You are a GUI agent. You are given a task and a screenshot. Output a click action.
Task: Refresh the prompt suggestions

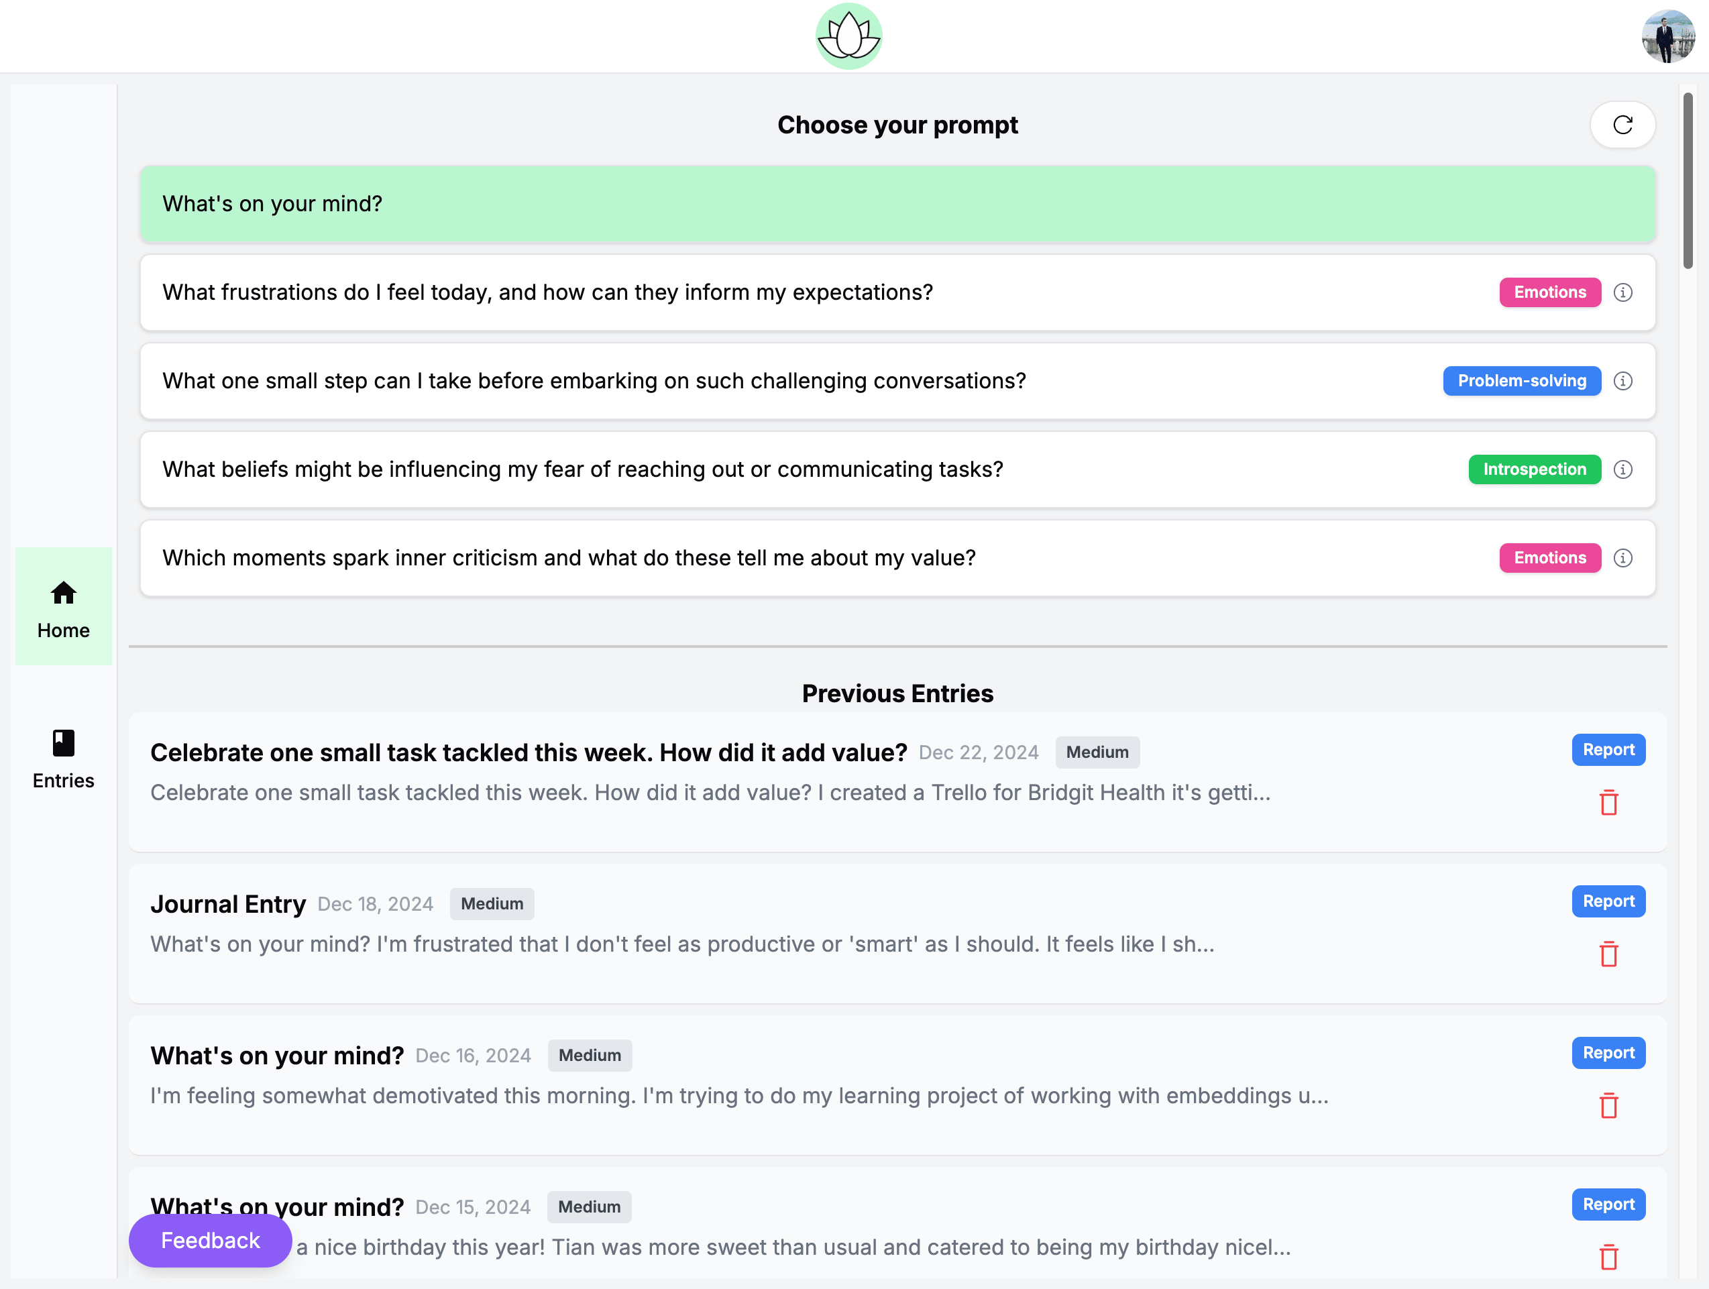(x=1622, y=124)
